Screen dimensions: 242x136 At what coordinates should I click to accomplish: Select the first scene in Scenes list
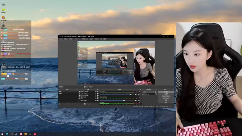pos(68,92)
